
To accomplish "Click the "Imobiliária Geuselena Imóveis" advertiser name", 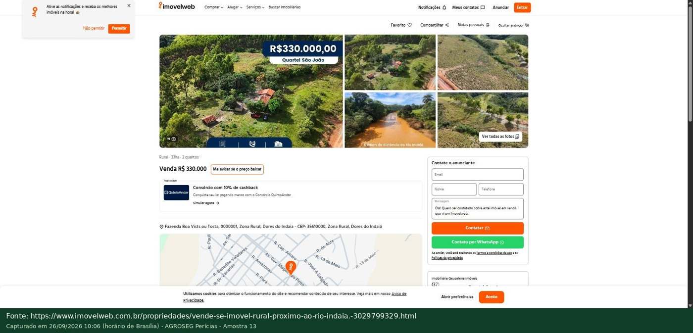I will click(x=454, y=279).
